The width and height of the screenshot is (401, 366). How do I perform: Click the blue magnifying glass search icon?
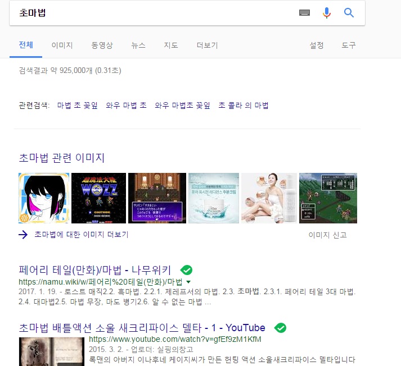click(x=349, y=12)
